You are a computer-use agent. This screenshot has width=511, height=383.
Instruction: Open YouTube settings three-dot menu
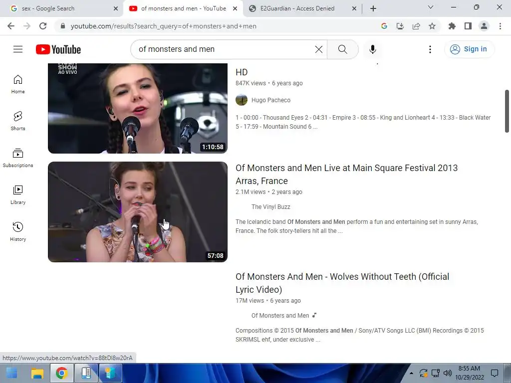click(x=430, y=49)
